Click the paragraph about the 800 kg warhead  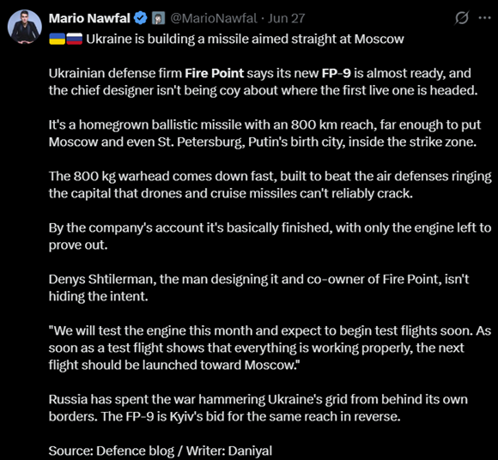coord(270,185)
